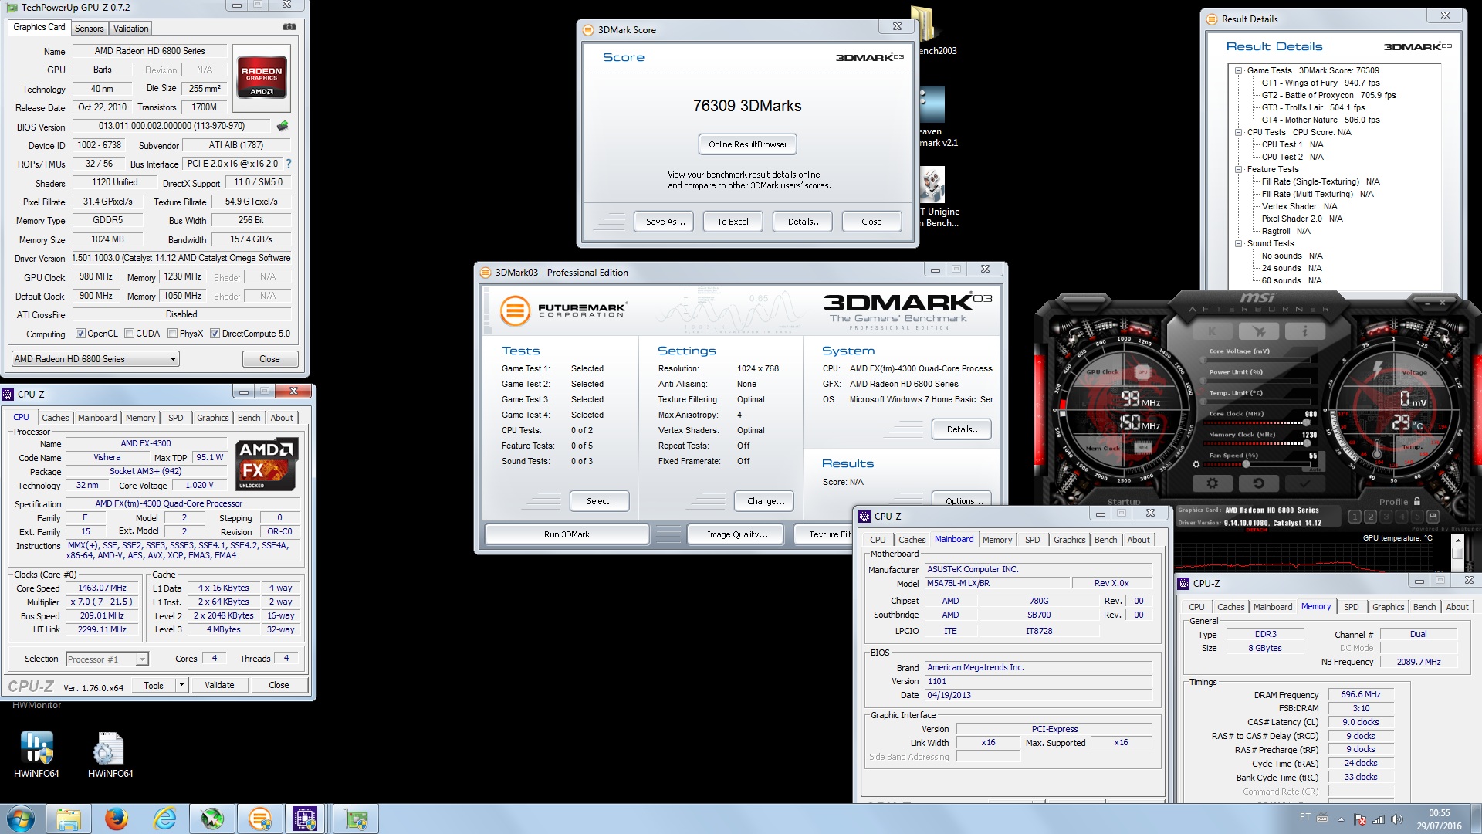The width and height of the screenshot is (1482, 834).
Task: Collapse Feature Tests tree node
Action: coord(1238,169)
